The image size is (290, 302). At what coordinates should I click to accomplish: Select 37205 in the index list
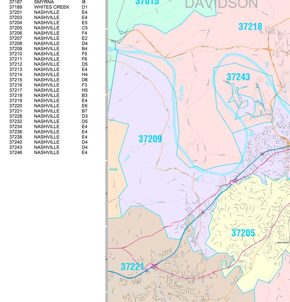16,28
